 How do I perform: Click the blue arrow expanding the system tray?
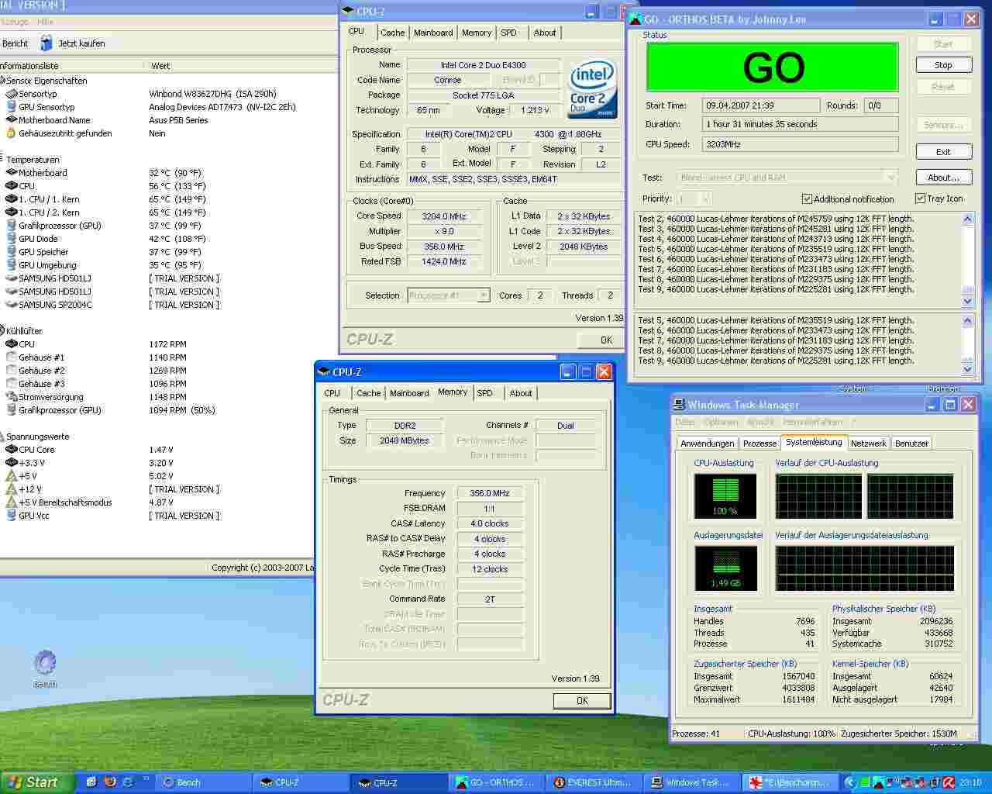pos(849,782)
